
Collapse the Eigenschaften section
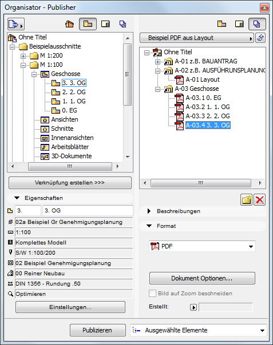[x=17, y=198]
